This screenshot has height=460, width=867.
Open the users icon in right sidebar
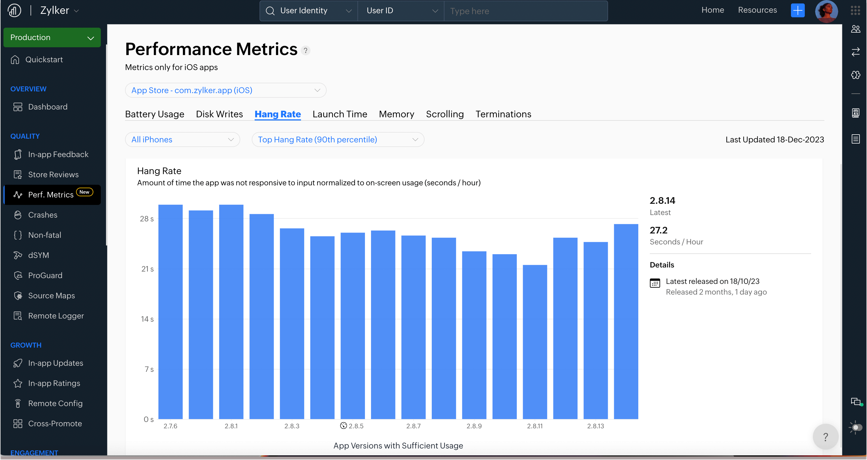(x=855, y=29)
